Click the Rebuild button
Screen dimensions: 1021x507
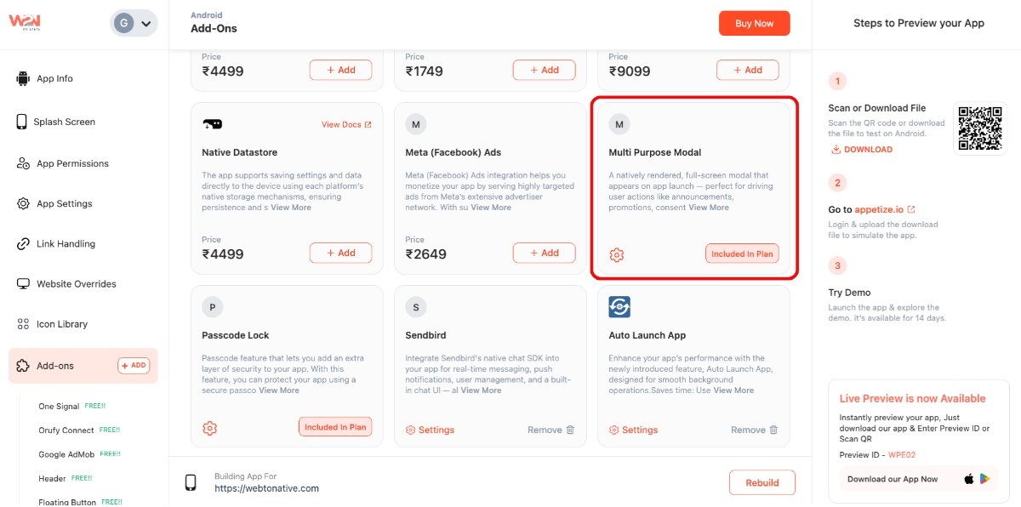coord(761,482)
